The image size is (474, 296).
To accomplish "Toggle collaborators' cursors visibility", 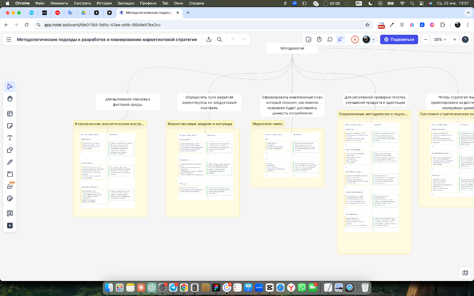I will (x=340, y=39).
